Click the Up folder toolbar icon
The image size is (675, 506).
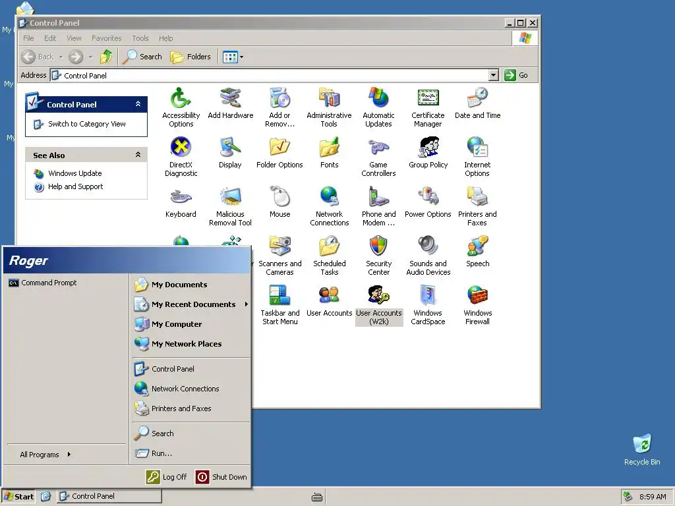[106, 57]
